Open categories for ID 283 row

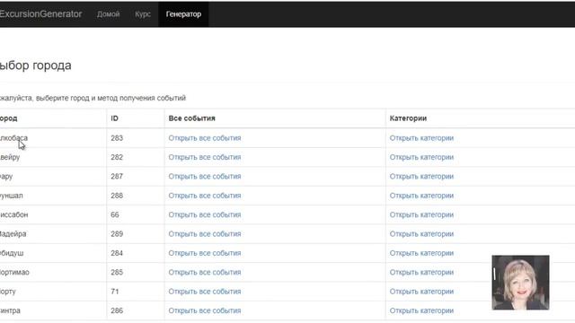click(x=421, y=138)
